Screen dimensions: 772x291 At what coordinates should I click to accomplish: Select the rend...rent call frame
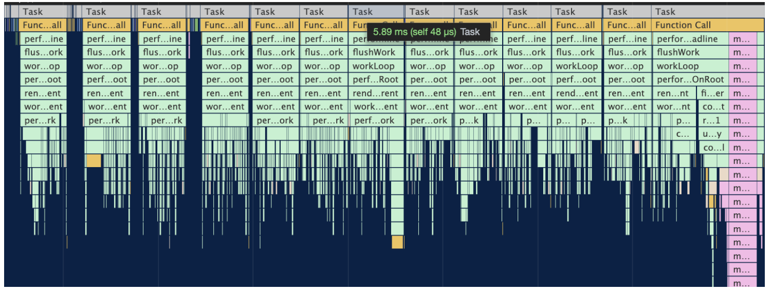pos(376,94)
